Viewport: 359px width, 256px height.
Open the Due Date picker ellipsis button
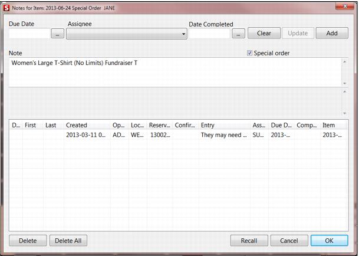[x=57, y=34]
